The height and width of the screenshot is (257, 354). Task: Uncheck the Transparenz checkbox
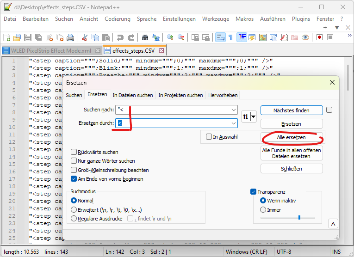253,192
